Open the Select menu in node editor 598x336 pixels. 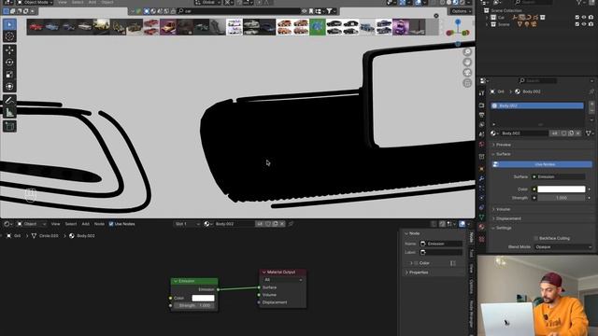pos(71,224)
